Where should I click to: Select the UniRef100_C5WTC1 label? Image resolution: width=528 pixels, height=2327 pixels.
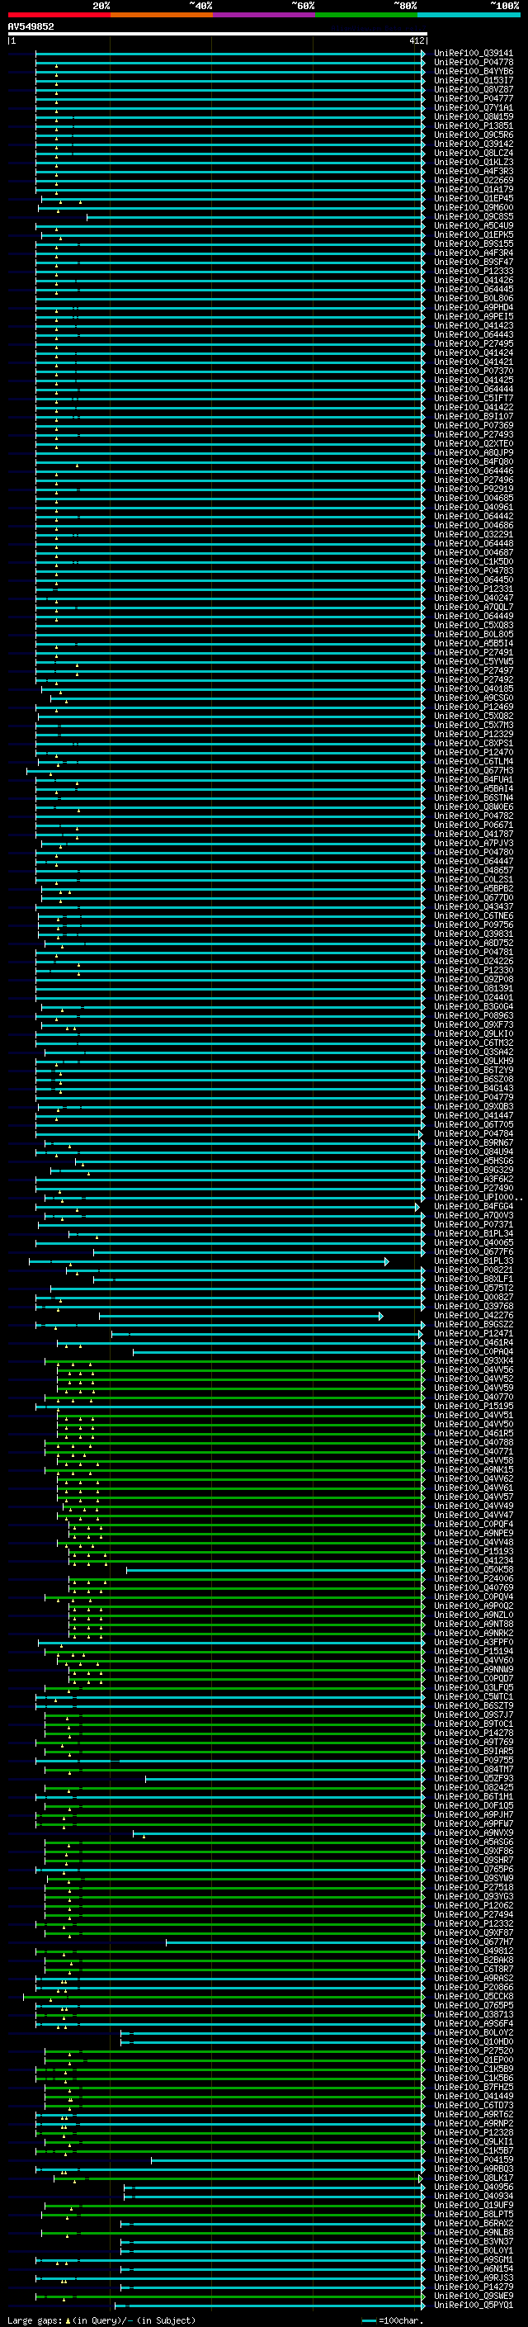coord(473,1697)
